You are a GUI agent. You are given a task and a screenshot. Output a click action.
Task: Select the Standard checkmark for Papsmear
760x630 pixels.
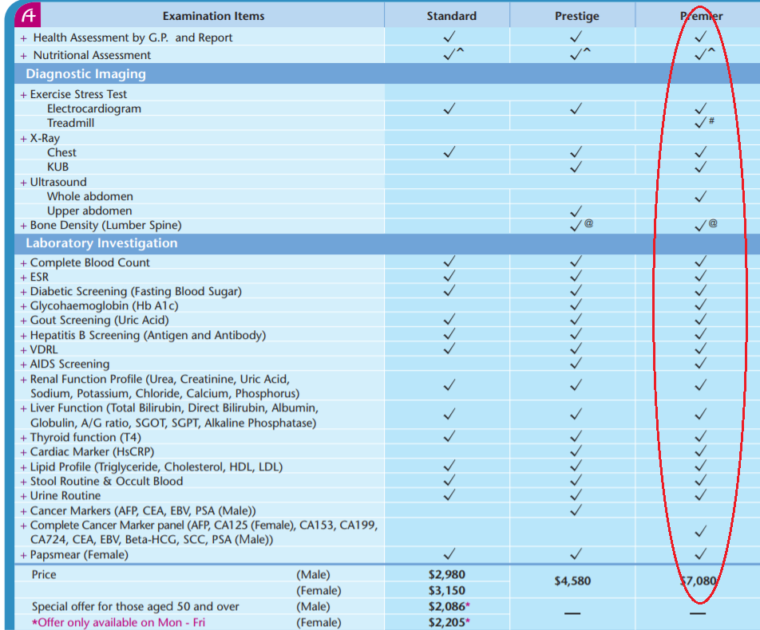coord(449,553)
